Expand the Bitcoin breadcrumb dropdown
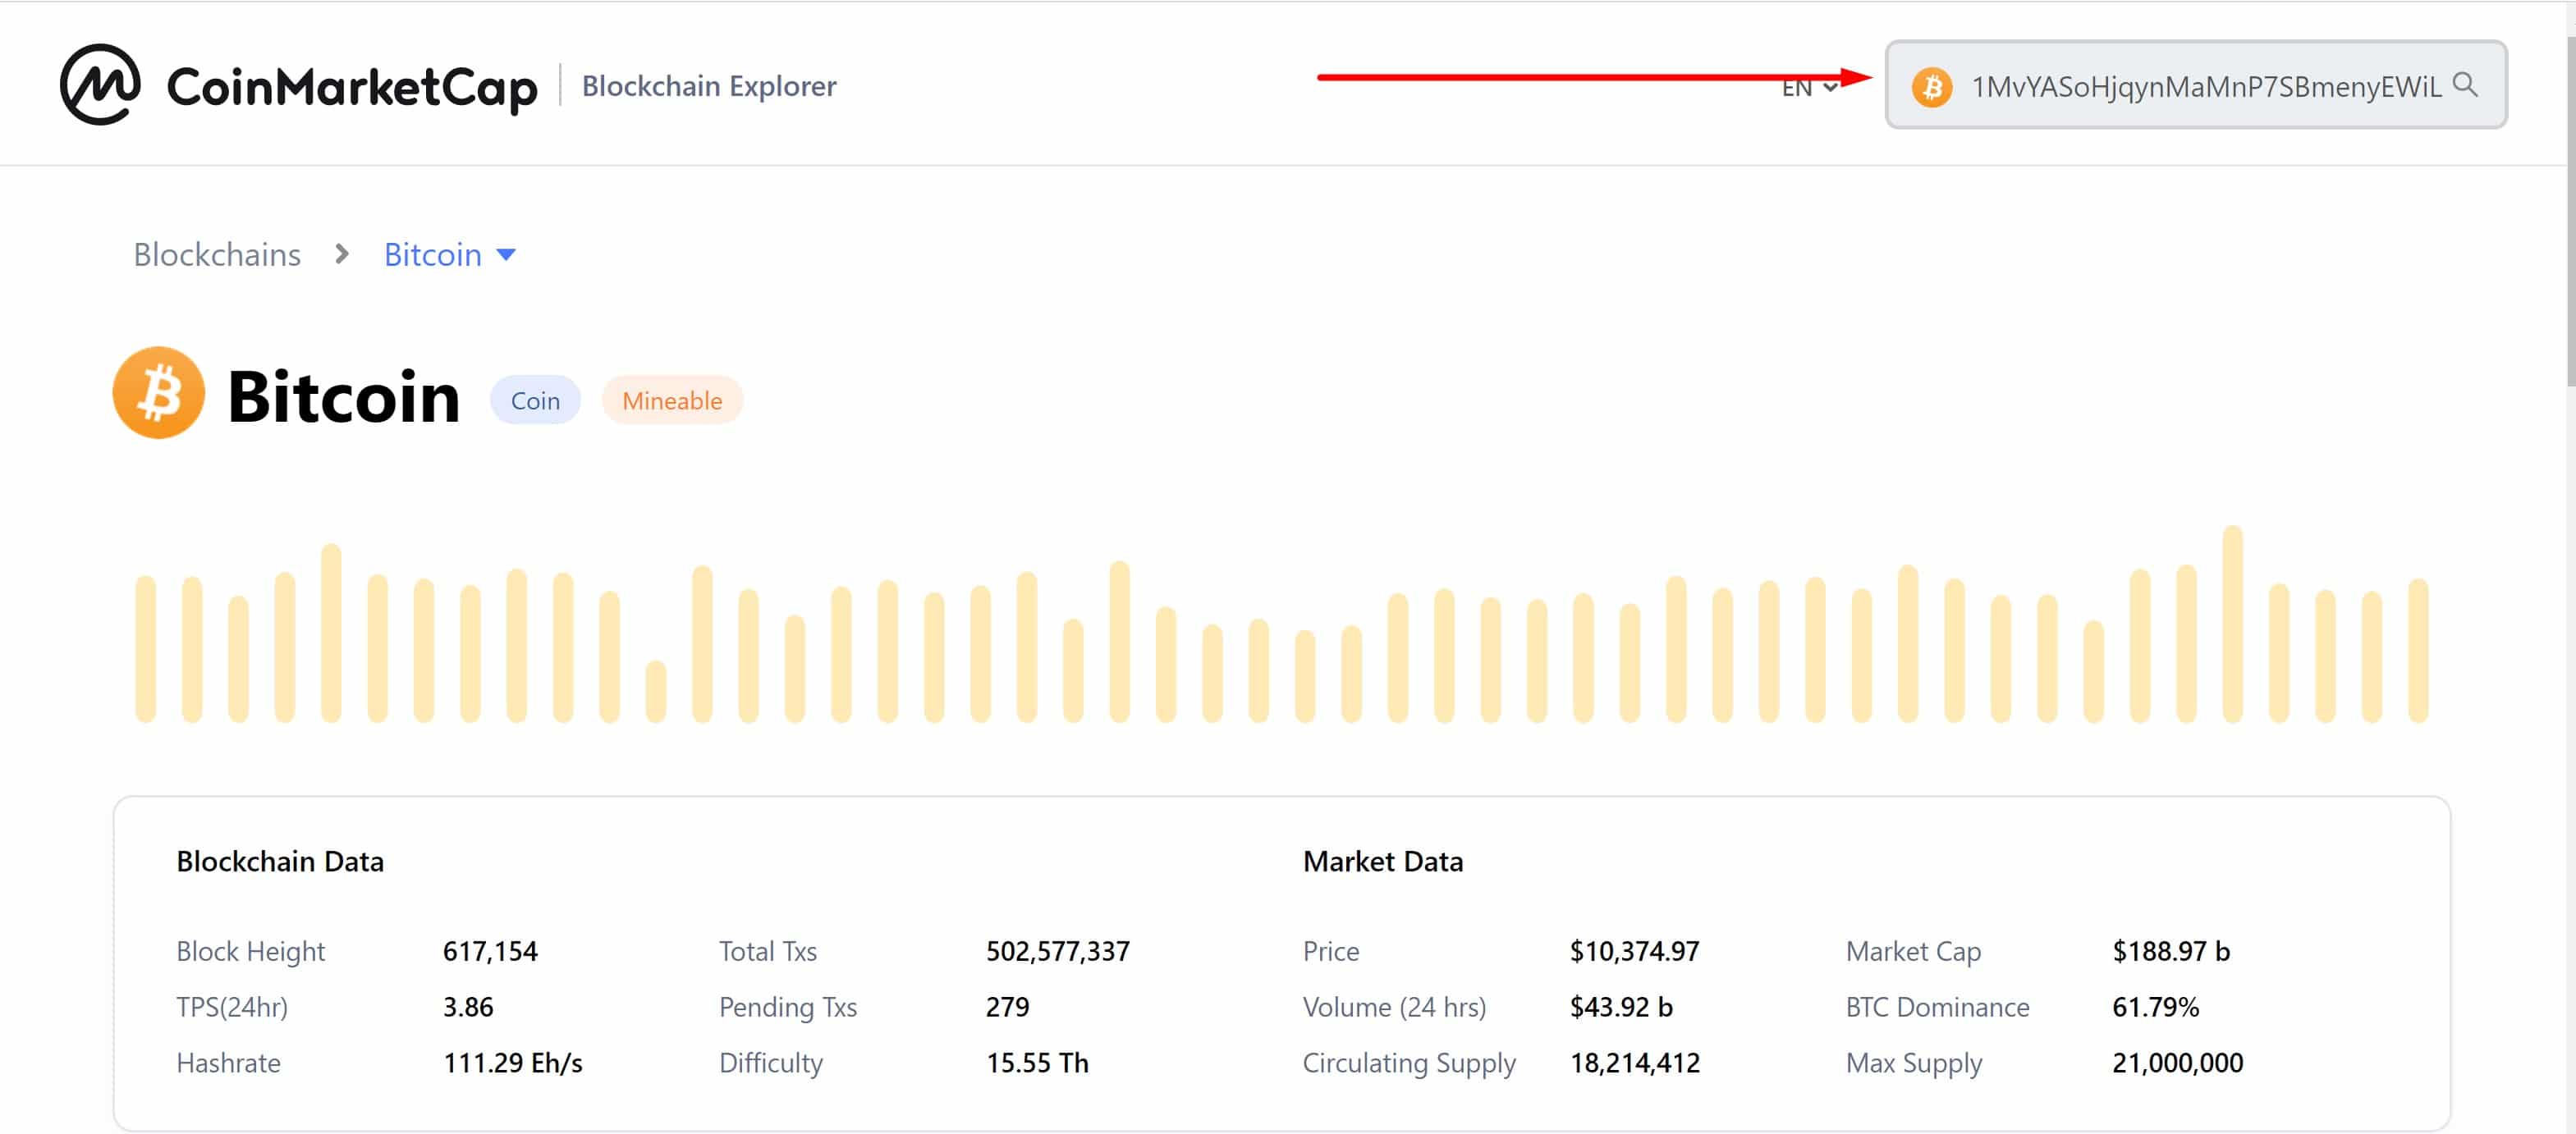This screenshot has width=2576, height=1134. [449, 255]
